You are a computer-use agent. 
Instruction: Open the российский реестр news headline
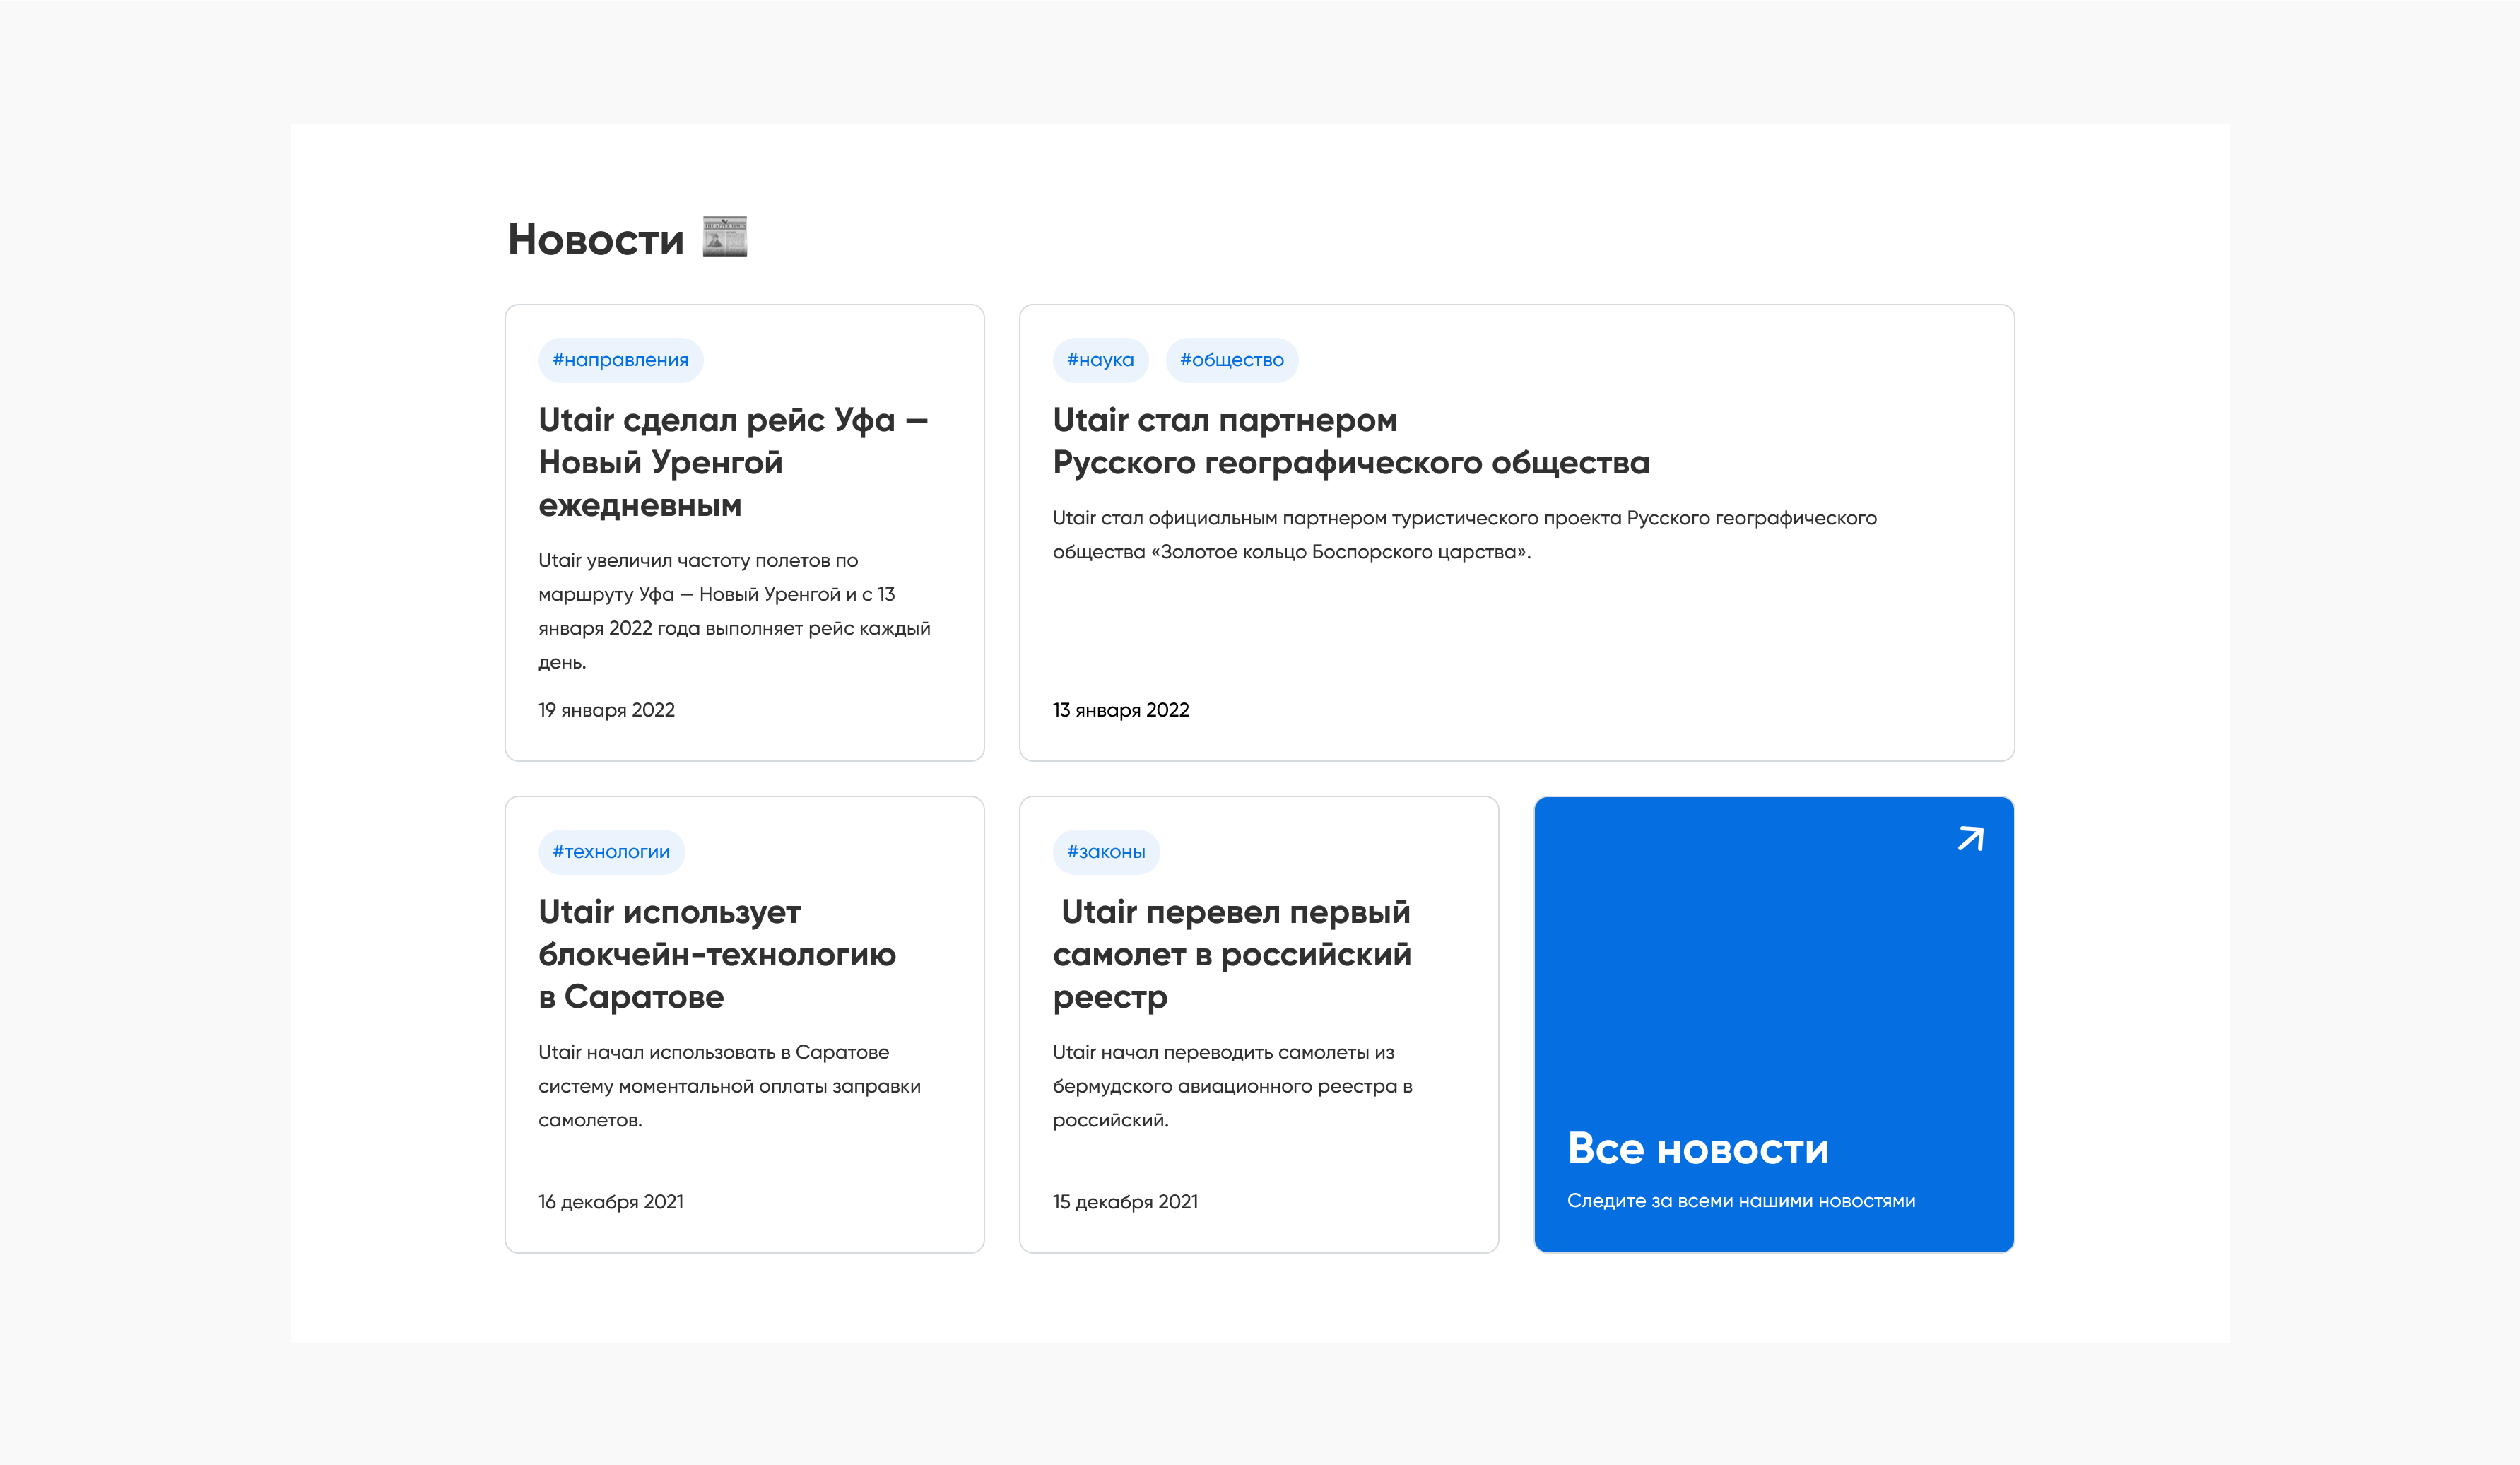pos(1231,954)
